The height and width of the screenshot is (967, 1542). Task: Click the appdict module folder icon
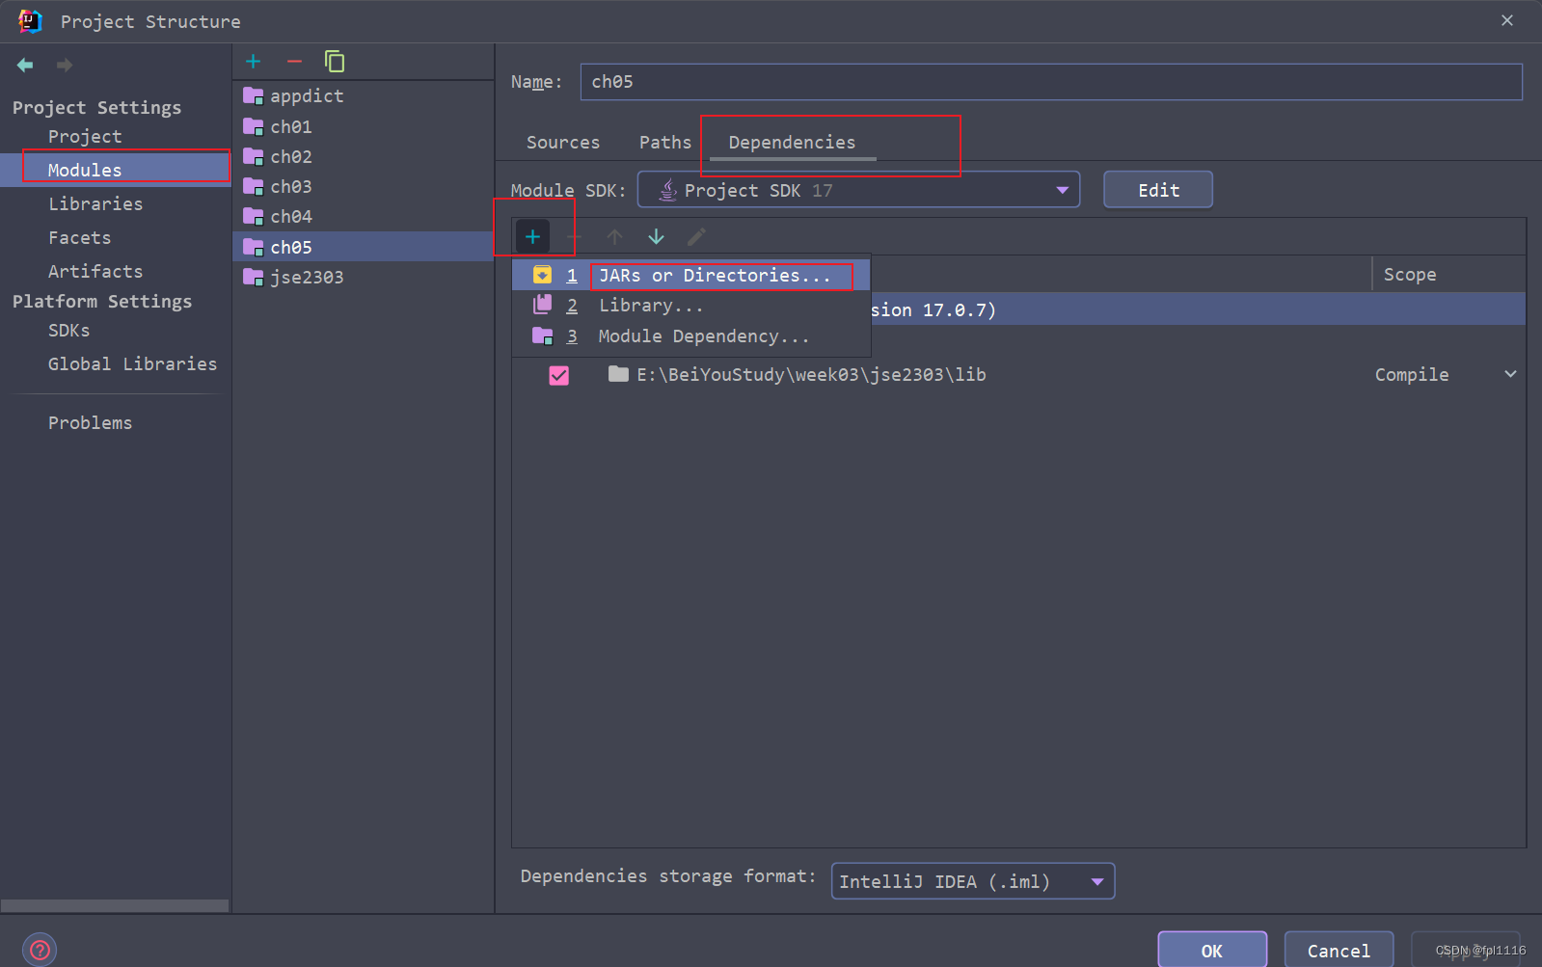254,95
